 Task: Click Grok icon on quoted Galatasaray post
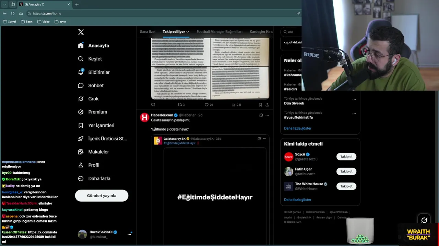click(259, 139)
